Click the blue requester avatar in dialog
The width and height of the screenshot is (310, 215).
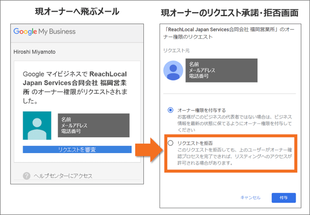click(173, 71)
